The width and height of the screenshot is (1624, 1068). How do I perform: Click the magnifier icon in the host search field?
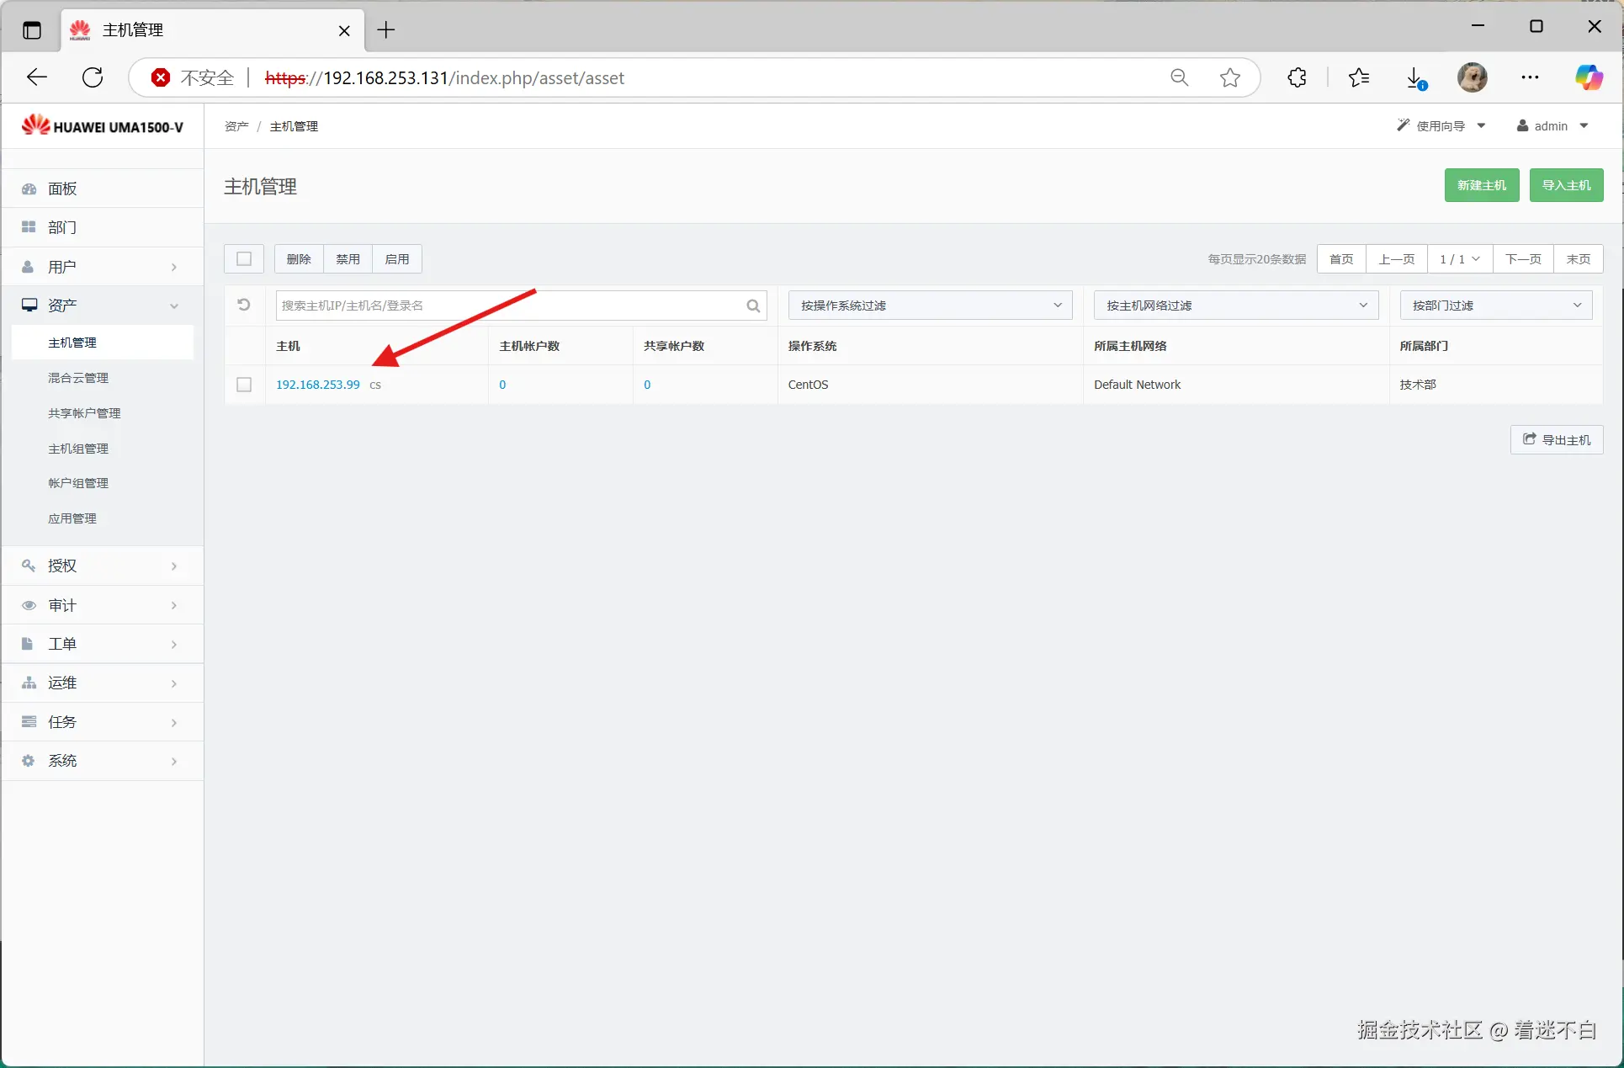click(753, 306)
